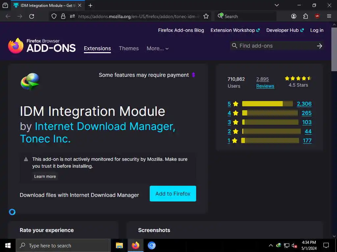Click the purple payment dollar icon
The height and width of the screenshot is (252, 337).
click(x=194, y=75)
